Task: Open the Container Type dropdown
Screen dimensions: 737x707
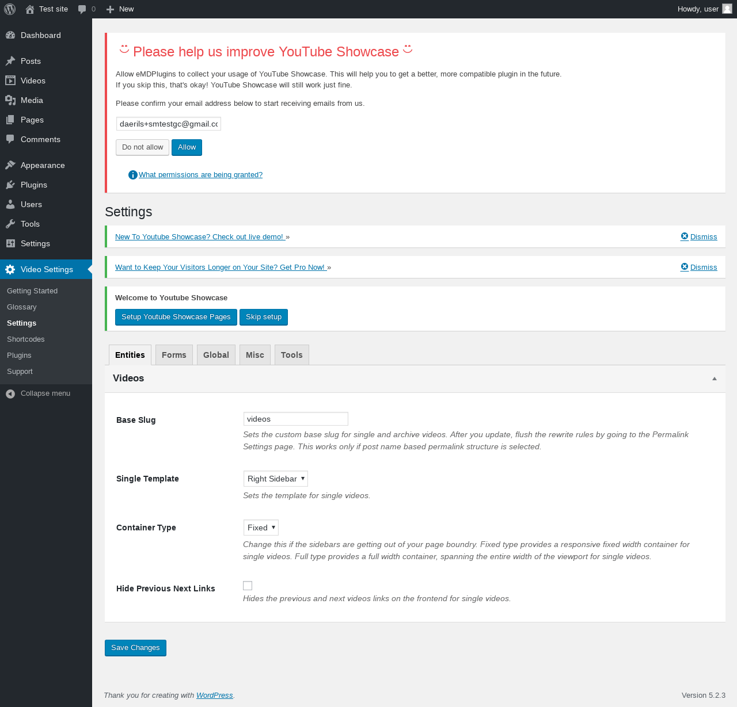Action: [261, 528]
